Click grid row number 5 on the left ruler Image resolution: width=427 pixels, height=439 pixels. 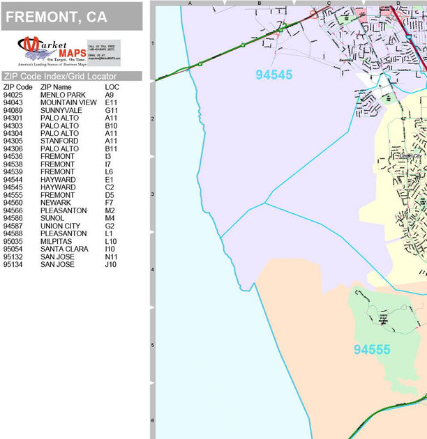tap(152, 345)
